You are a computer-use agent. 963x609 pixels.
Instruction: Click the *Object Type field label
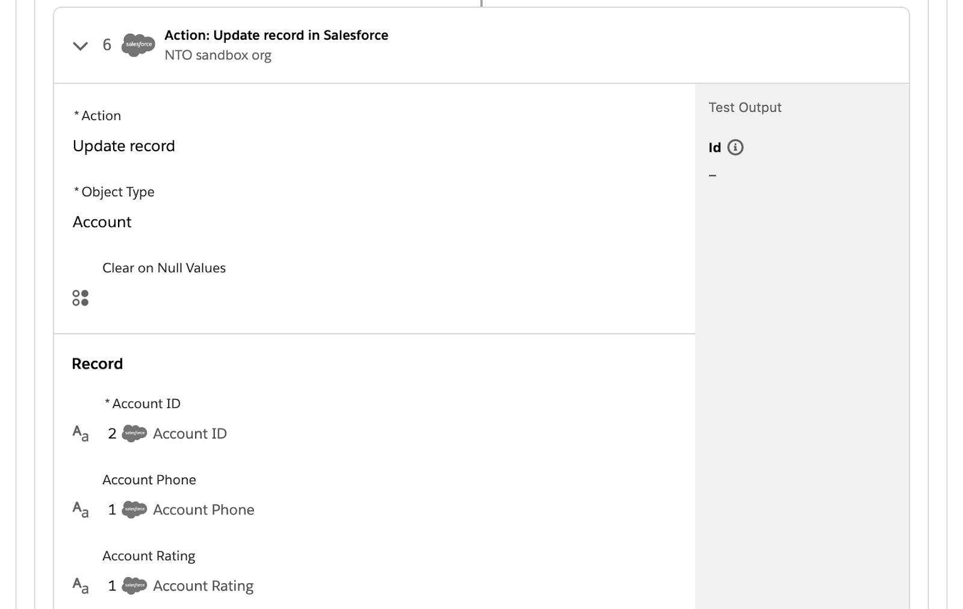tap(114, 192)
